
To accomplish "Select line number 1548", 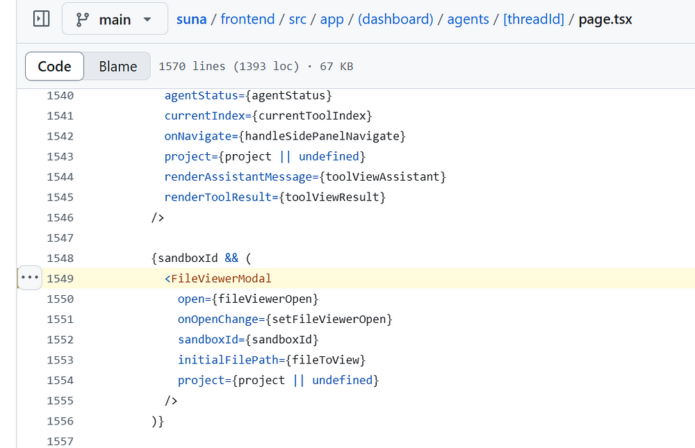I will (x=60, y=258).
